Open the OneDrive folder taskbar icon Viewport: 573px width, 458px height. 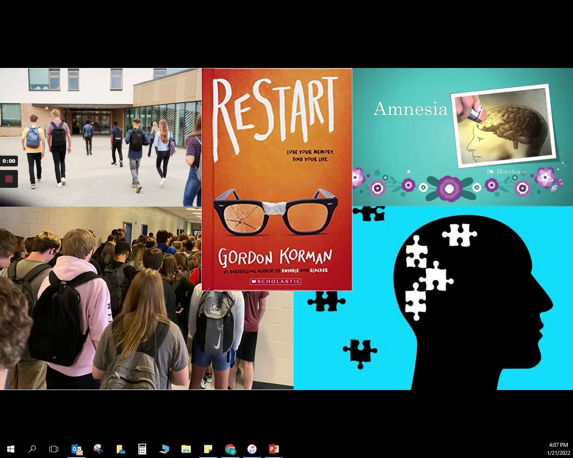(x=120, y=449)
